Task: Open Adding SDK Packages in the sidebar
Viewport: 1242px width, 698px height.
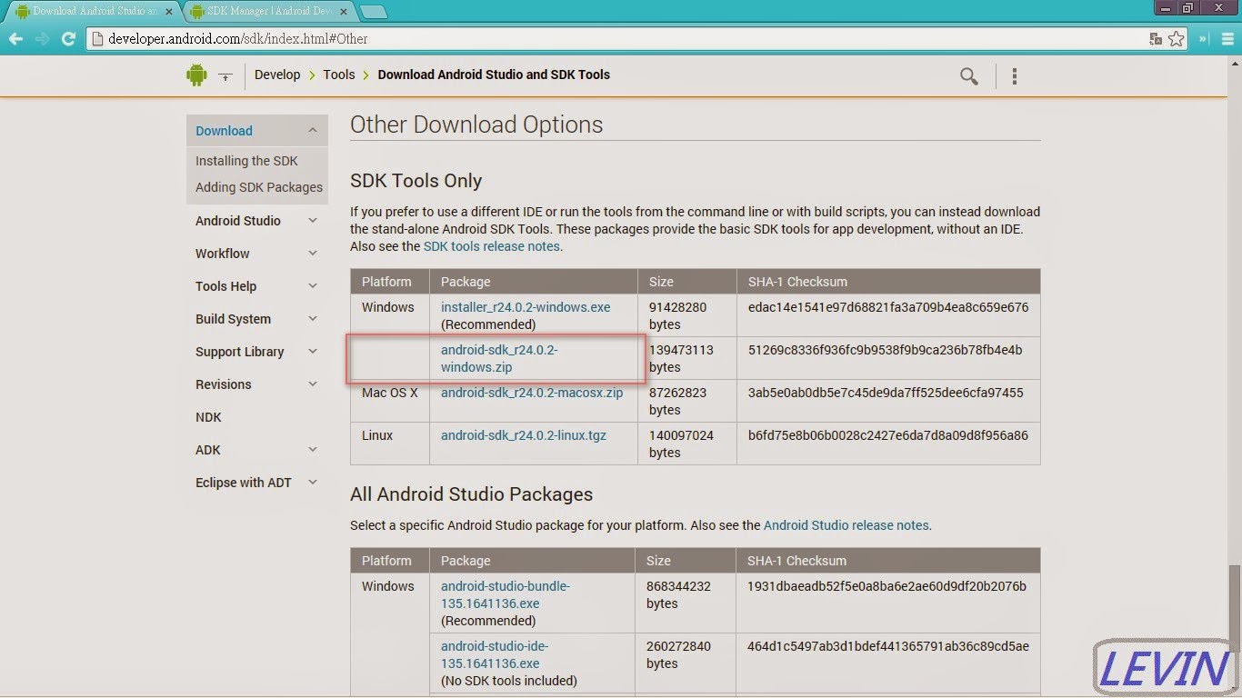Action: coord(259,187)
